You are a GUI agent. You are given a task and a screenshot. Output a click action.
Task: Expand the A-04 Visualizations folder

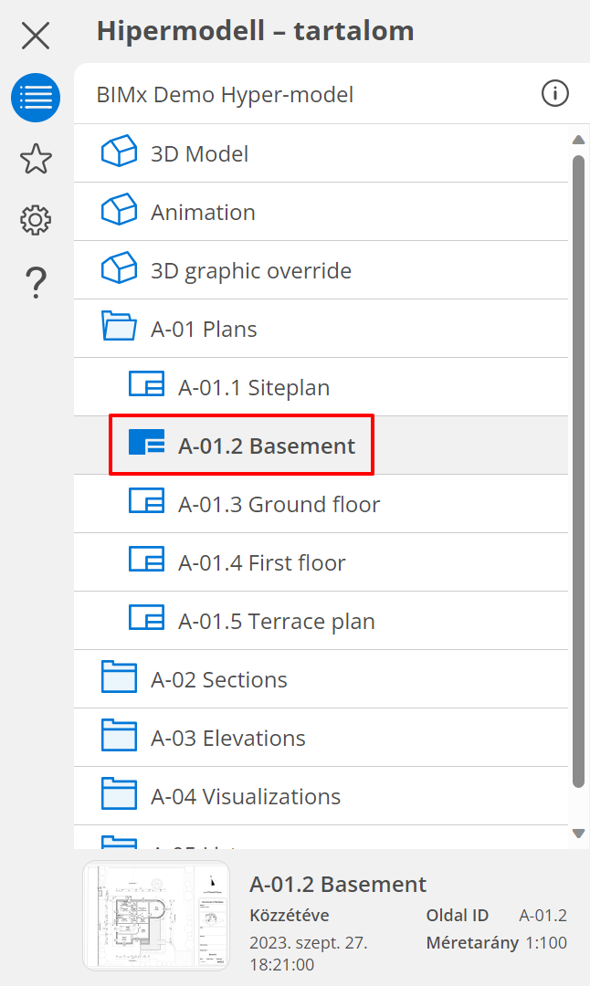pyautogui.click(x=245, y=796)
